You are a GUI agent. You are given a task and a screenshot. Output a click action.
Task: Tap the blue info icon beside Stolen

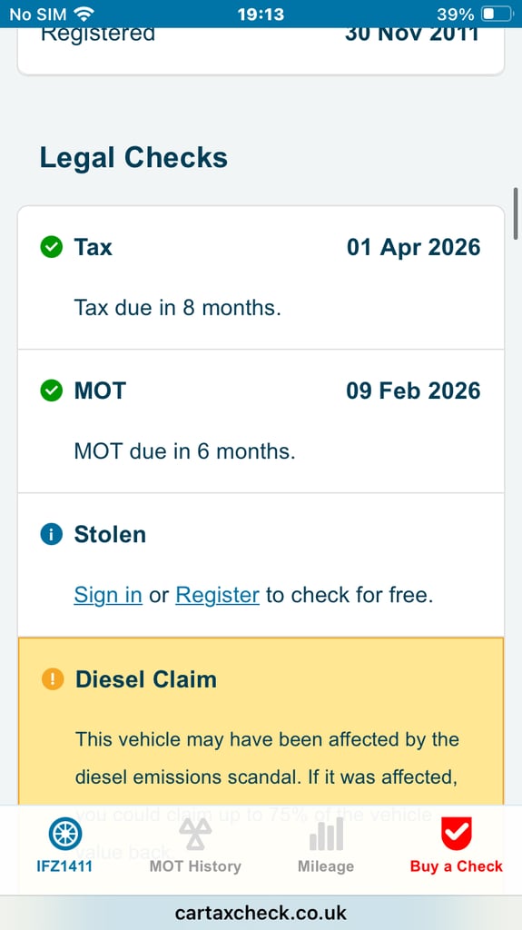point(52,534)
